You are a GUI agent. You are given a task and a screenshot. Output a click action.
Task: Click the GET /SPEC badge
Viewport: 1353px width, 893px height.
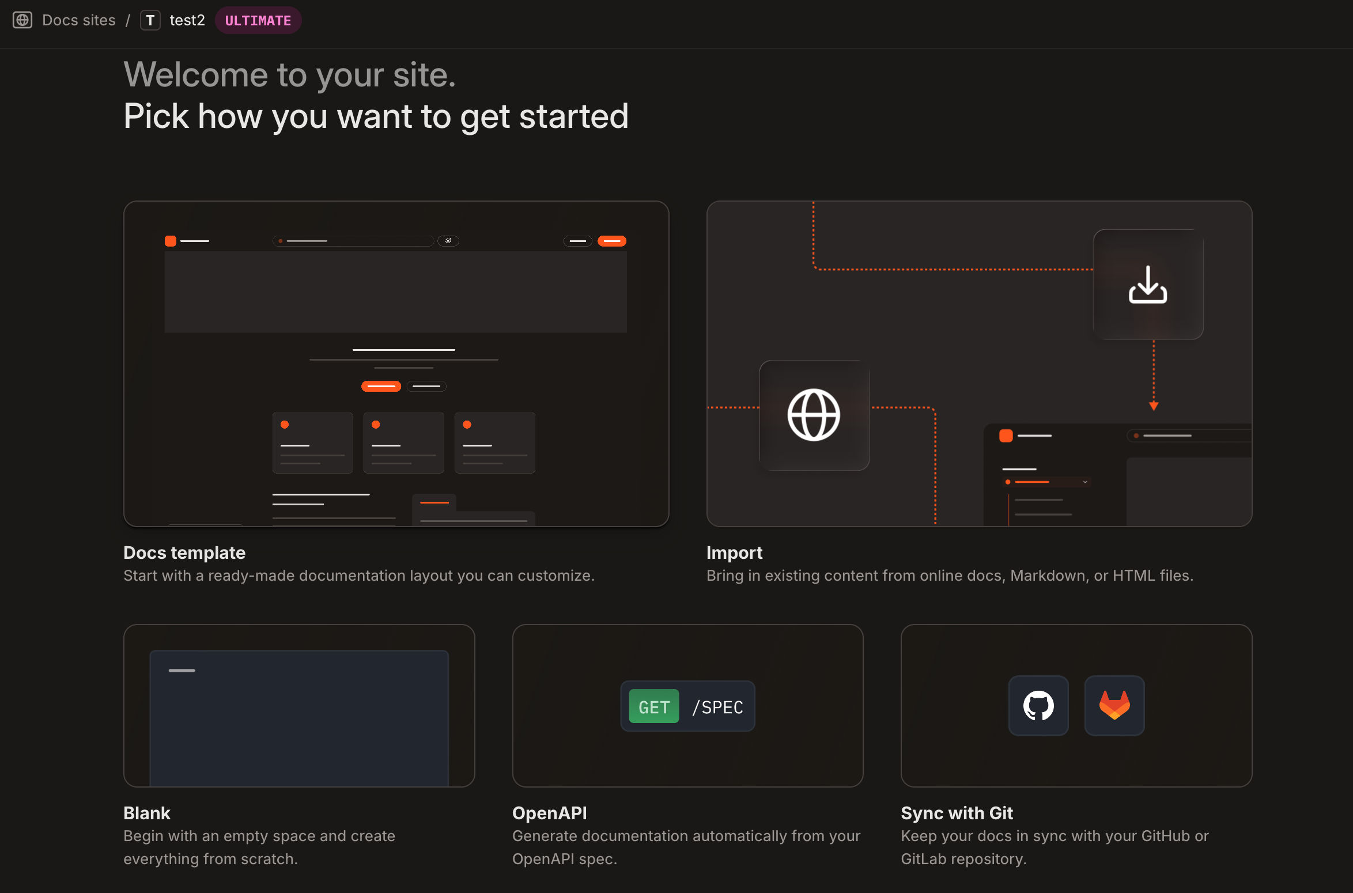pos(687,706)
